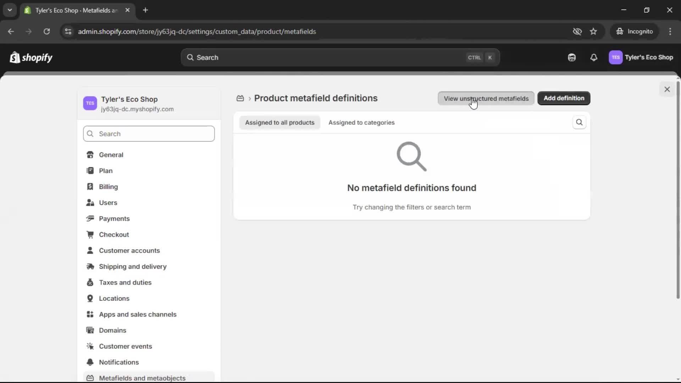Viewport: 681px width, 383px height.
Task: Bookmark this page with star icon
Action: [593, 32]
